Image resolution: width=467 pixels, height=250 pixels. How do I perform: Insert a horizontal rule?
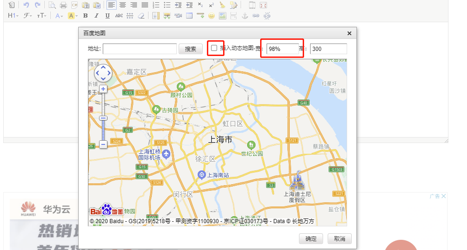(x=200, y=16)
